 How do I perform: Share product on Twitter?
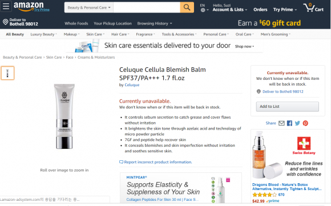tap(297, 123)
